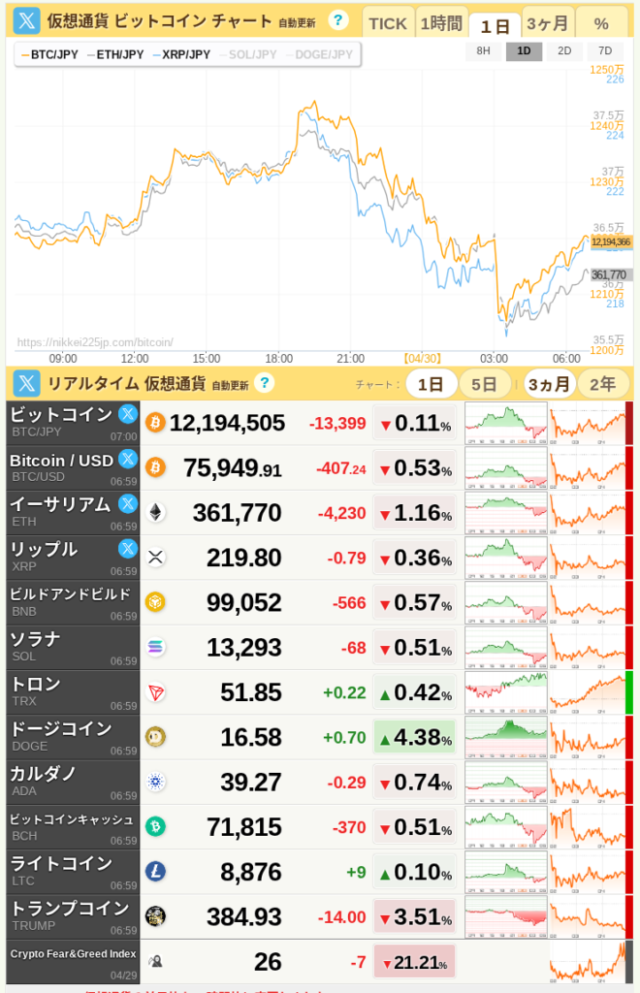Screen dimensions: 640x993
Task: Click the X share icon next to イーサリアム
Action: tap(127, 503)
